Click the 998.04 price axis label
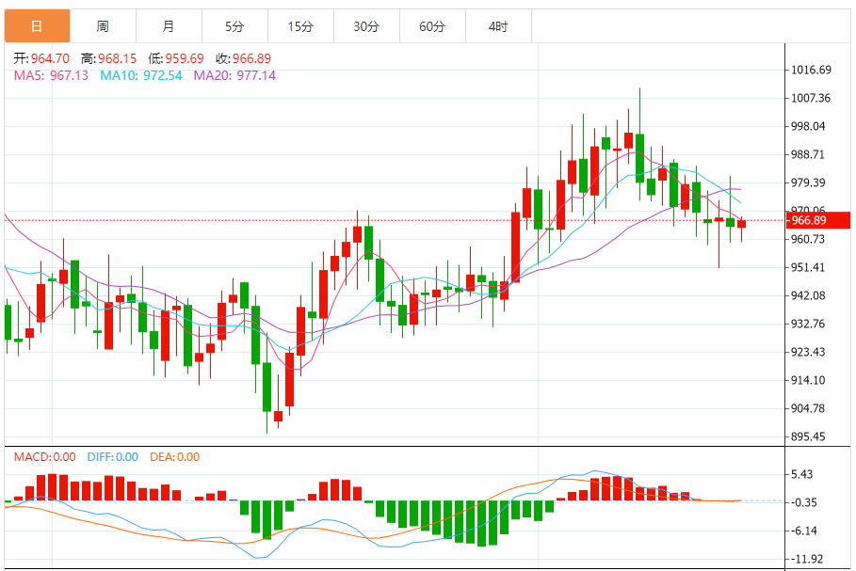This screenshot has width=856, height=571. tap(809, 127)
